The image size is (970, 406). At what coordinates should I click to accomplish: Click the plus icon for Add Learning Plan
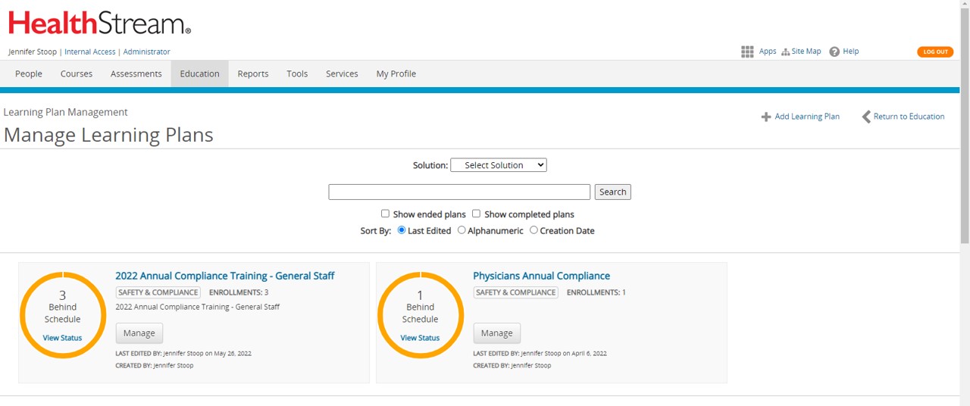(x=766, y=117)
